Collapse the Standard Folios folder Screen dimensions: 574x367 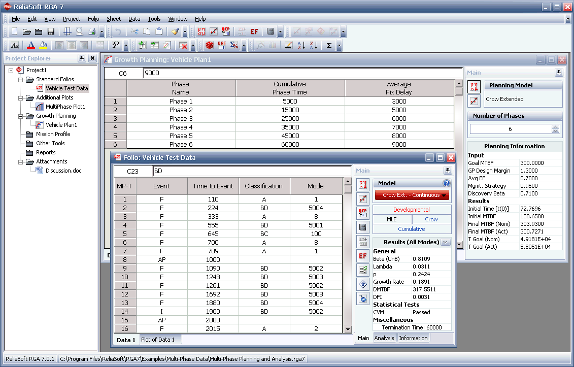click(x=20, y=80)
